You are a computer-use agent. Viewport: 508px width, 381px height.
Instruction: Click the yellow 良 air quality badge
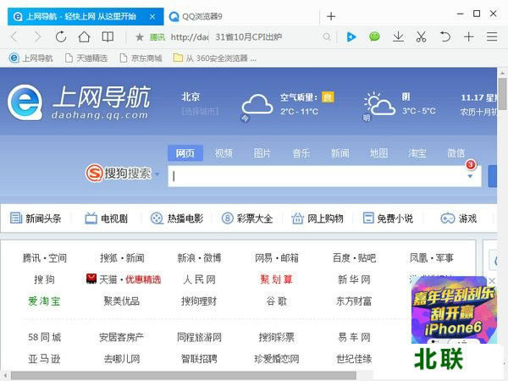(328, 97)
